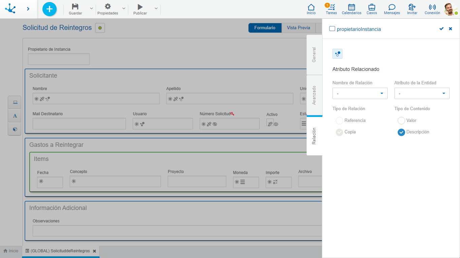This screenshot has width=460, height=258.
Task: Confirm panel with the checkmark icon
Action: point(441,29)
